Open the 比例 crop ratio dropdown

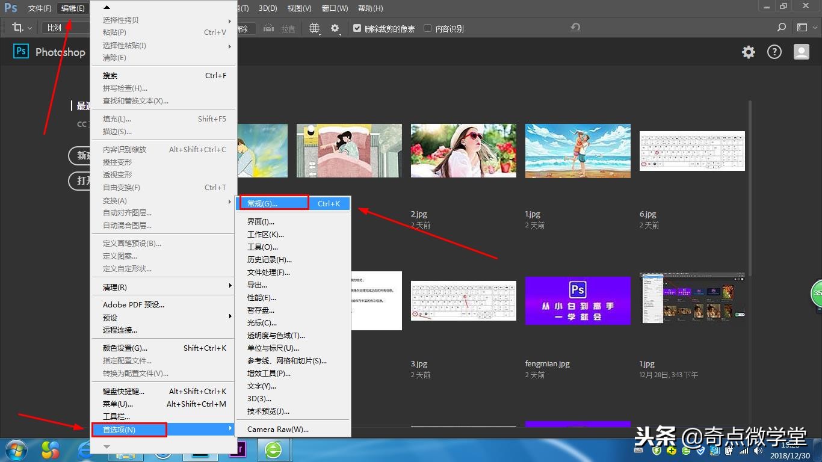tap(54, 27)
